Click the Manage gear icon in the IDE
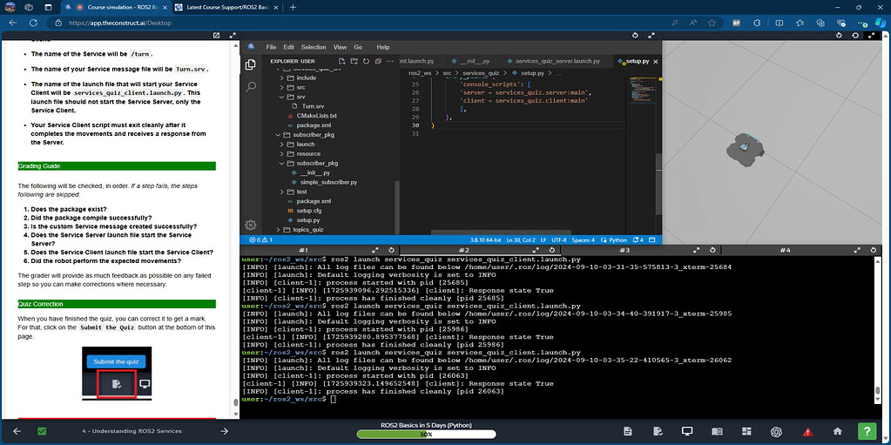 pyautogui.click(x=251, y=225)
